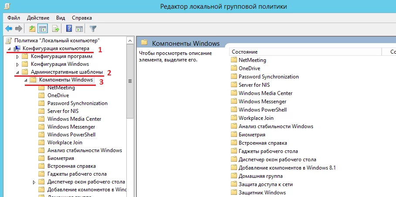Toggle the Show/Hide console tree icon
The width and height of the screenshot is (396, 197).
pos(43,29)
